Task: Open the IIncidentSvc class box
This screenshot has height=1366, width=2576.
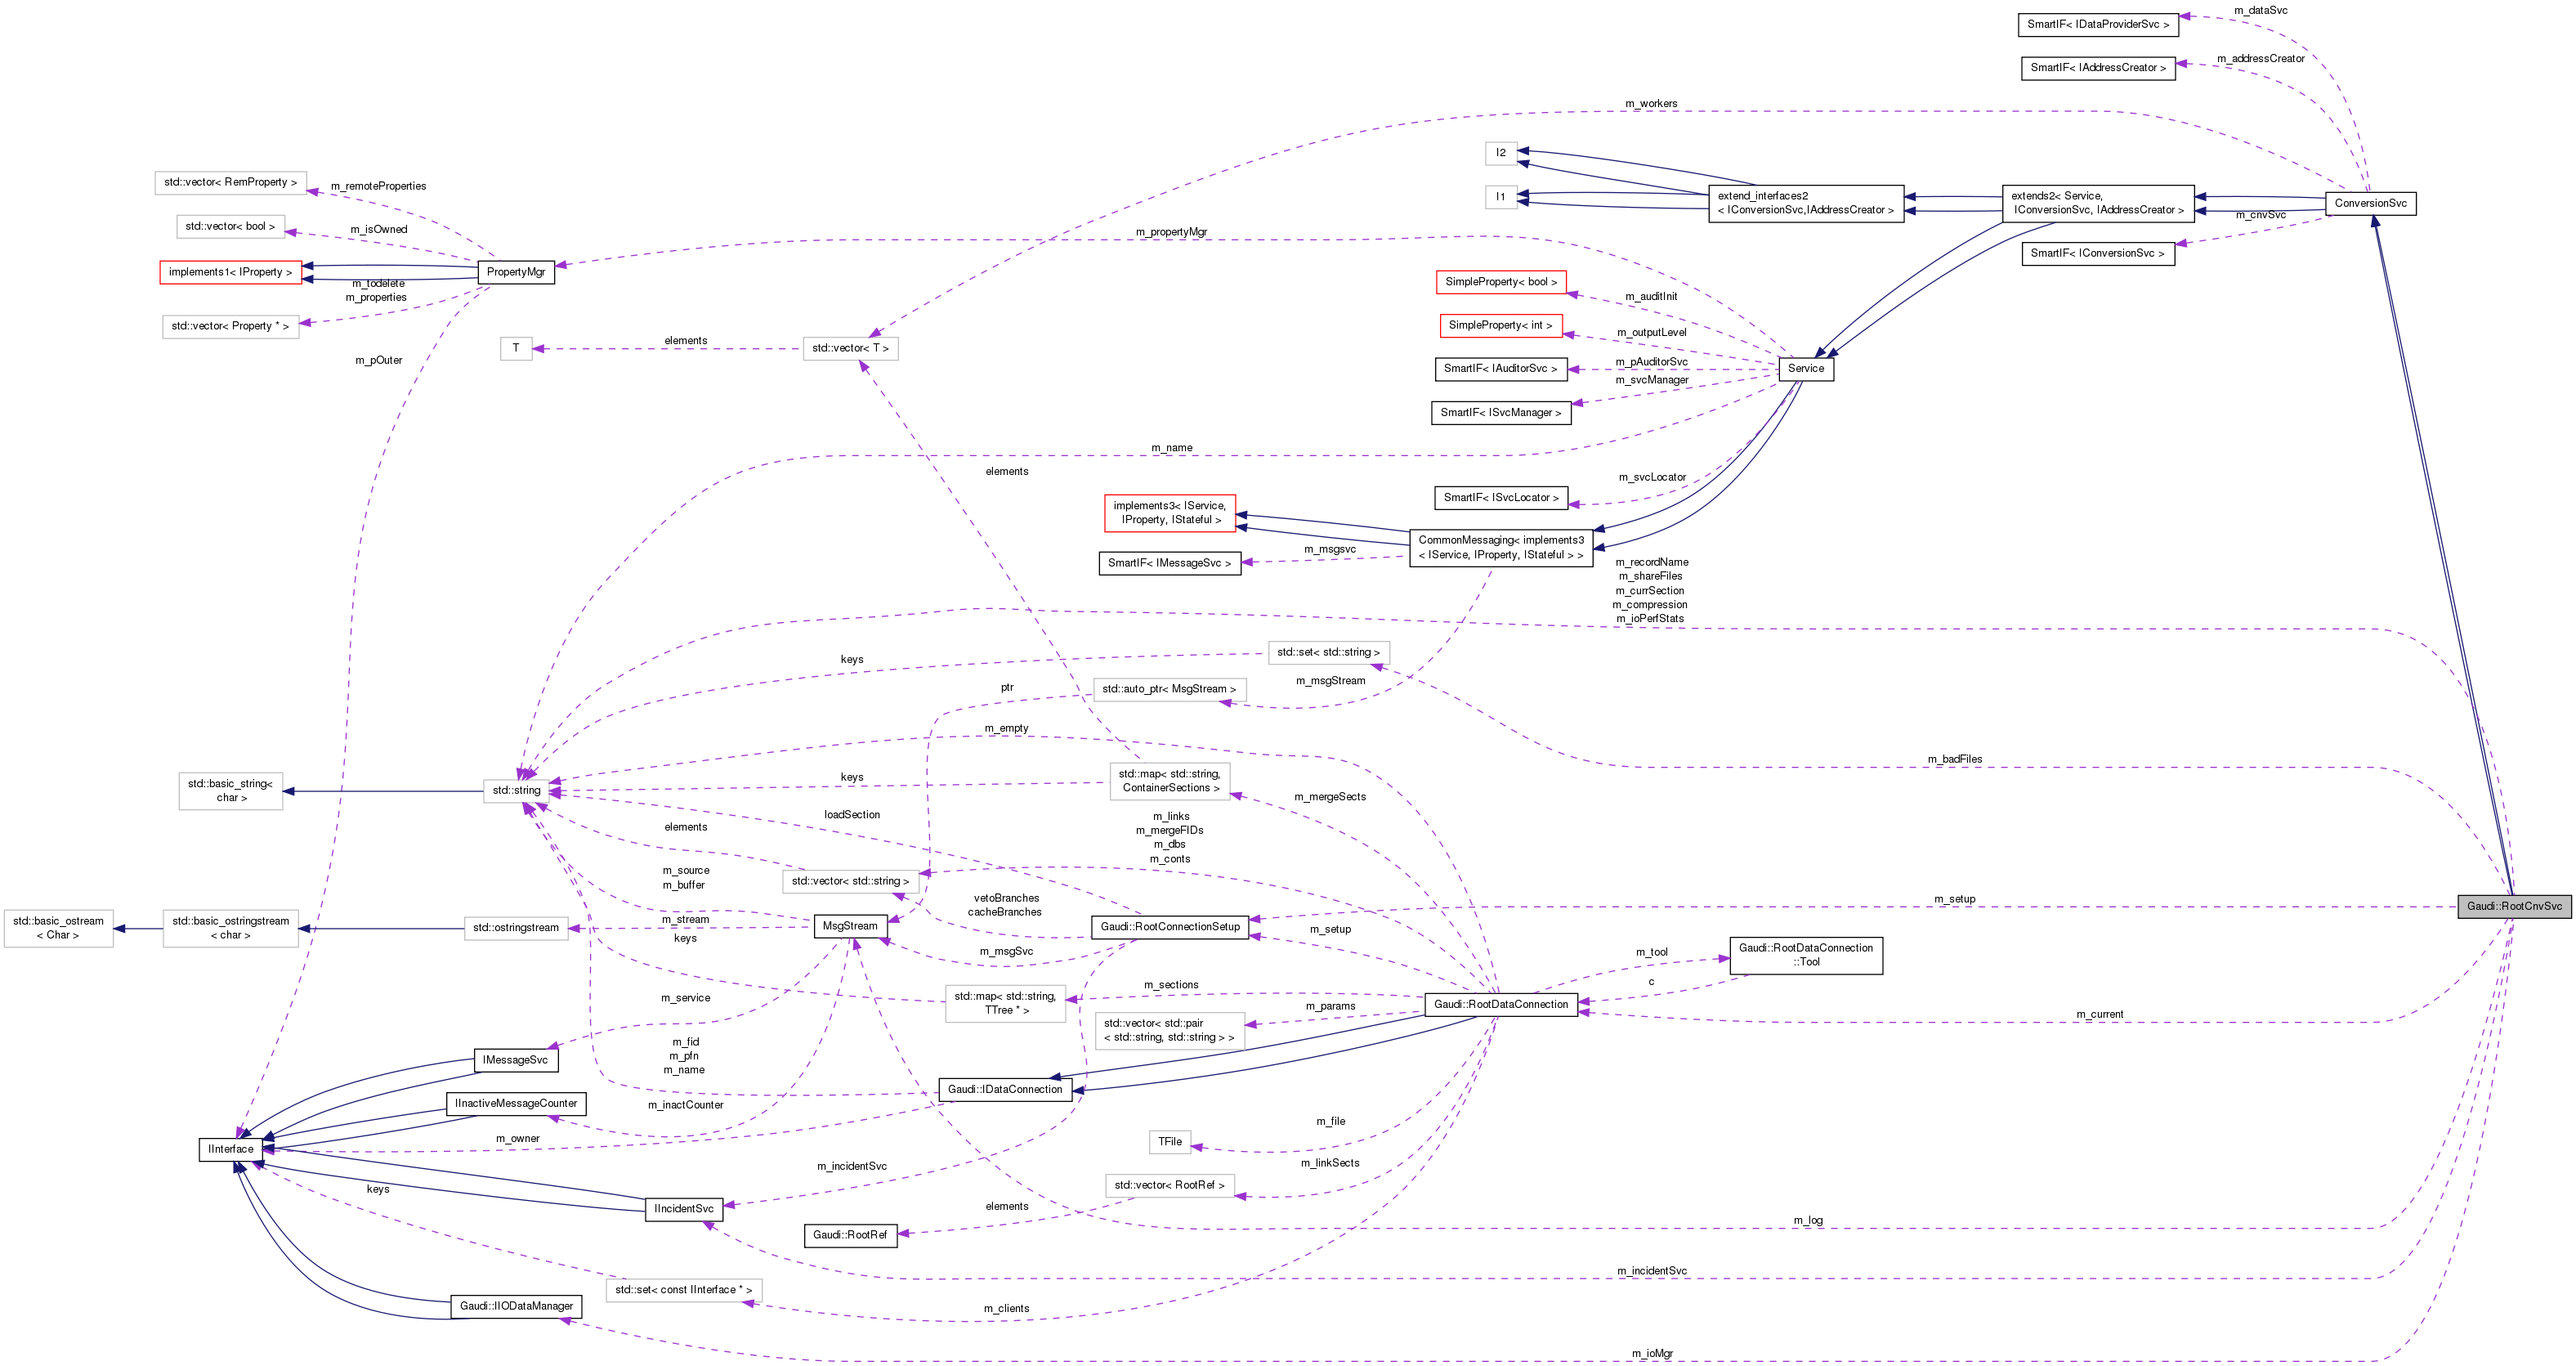Action: coord(687,1209)
